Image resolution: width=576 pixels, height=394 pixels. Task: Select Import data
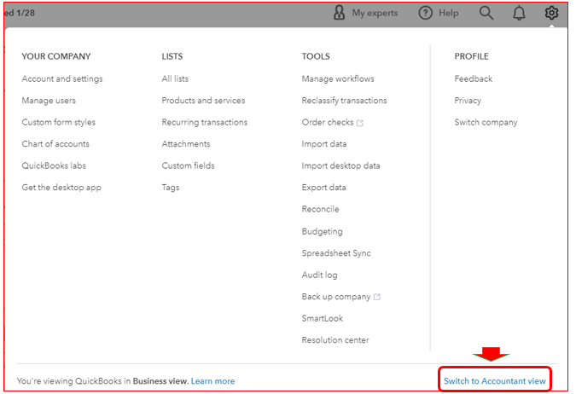(324, 144)
